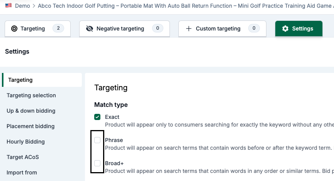Click Import from in sidebar

tap(22, 173)
